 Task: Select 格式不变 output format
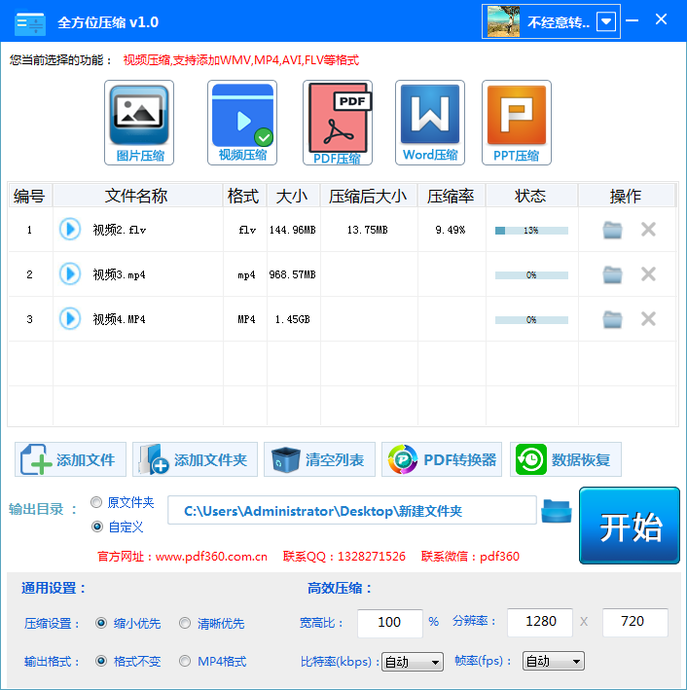click(x=101, y=661)
